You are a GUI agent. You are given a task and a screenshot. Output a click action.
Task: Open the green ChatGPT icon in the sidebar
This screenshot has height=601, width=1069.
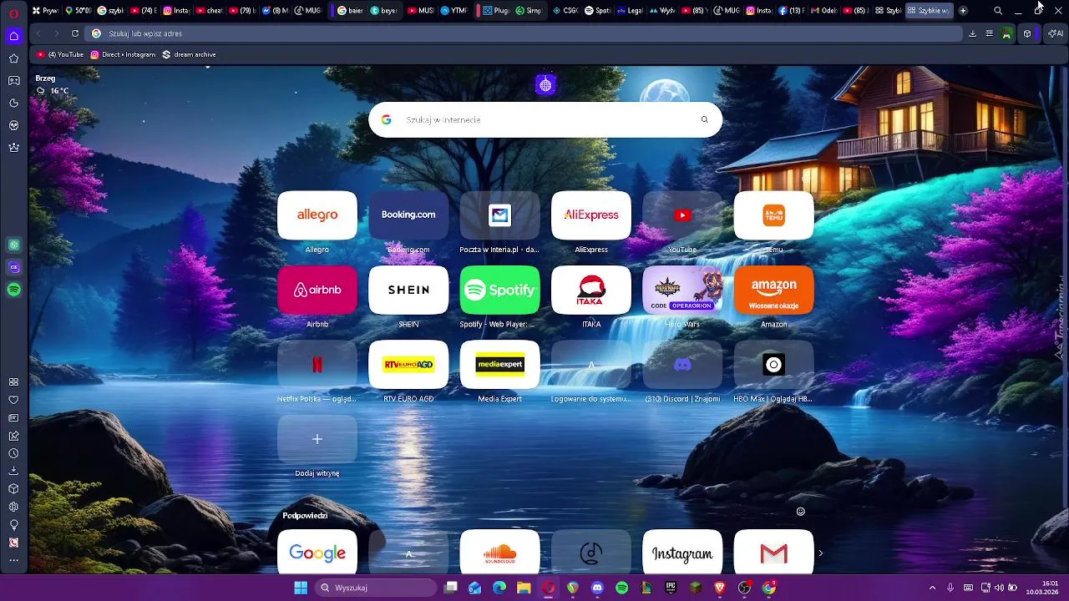pos(13,245)
